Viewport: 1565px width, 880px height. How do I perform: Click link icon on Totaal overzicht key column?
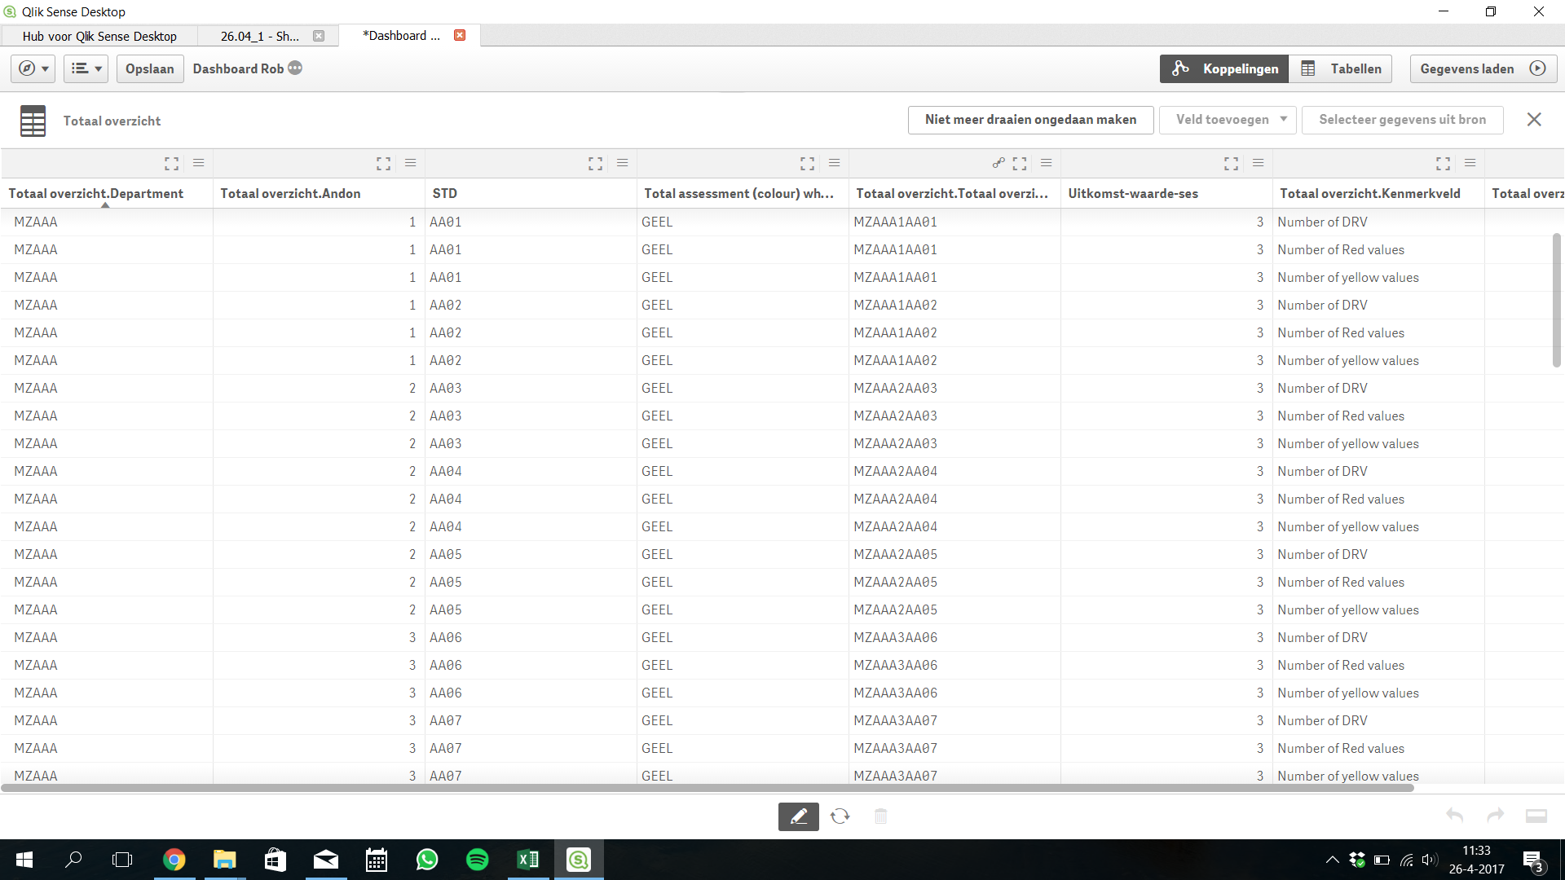click(x=998, y=163)
